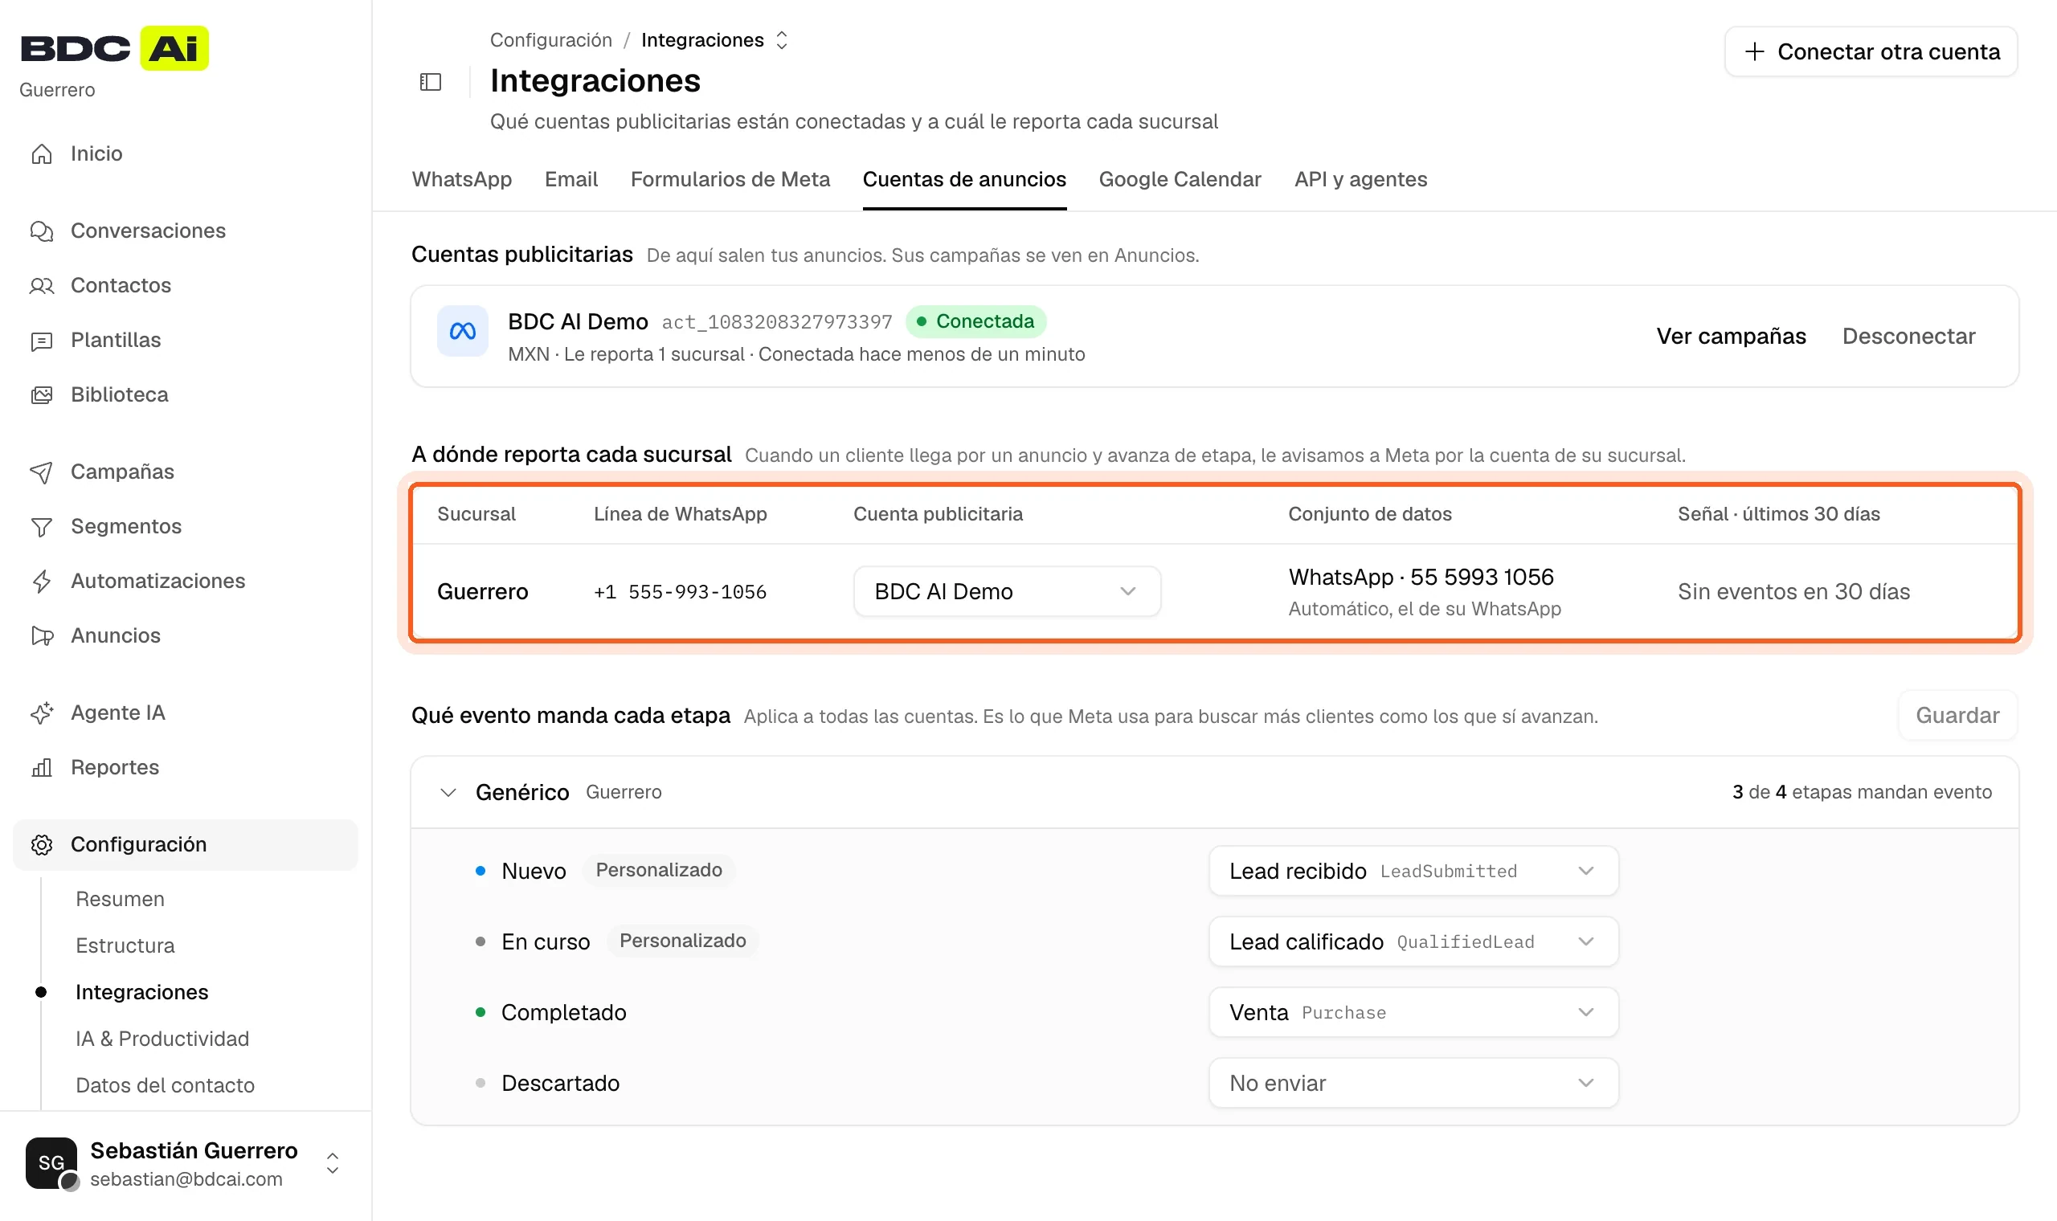Image resolution: width=2057 pixels, height=1221 pixels.
Task: Click the Campañas paper plane icon
Action: point(41,472)
